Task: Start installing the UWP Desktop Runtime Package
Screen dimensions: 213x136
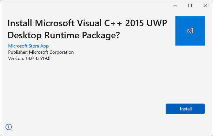Action: [x=185, y=109]
